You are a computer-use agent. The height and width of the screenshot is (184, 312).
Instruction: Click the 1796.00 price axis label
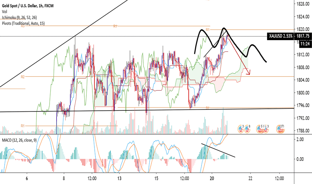[303, 105]
